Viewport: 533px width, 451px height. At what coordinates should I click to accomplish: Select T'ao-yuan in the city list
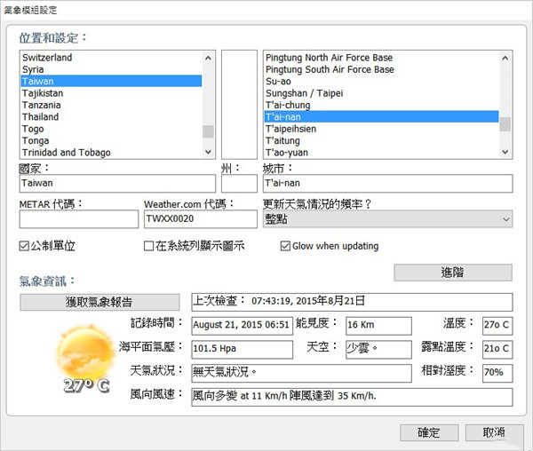tap(381, 153)
